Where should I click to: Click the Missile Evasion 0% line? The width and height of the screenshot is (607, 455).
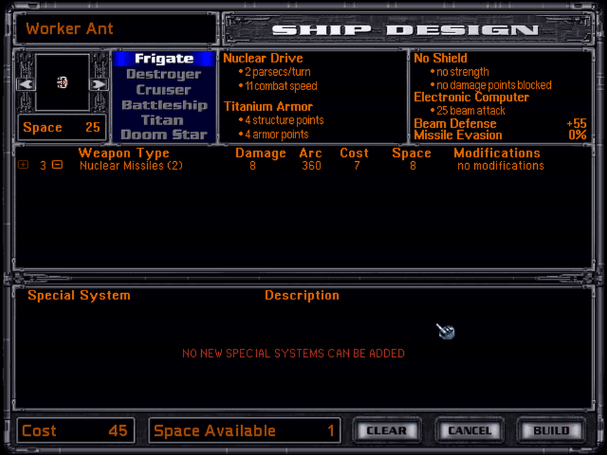pos(500,135)
